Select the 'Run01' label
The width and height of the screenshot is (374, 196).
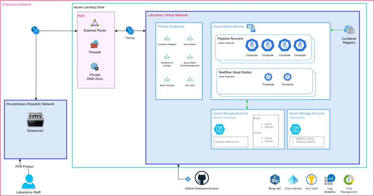[257, 118]
